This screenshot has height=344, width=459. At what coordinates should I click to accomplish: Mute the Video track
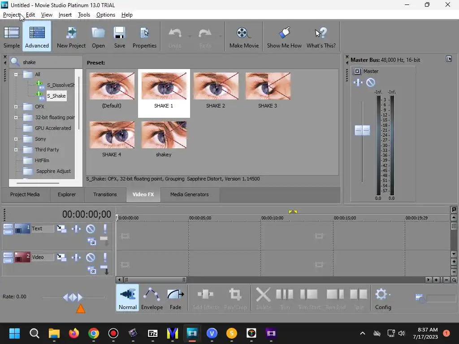point(91,257)
